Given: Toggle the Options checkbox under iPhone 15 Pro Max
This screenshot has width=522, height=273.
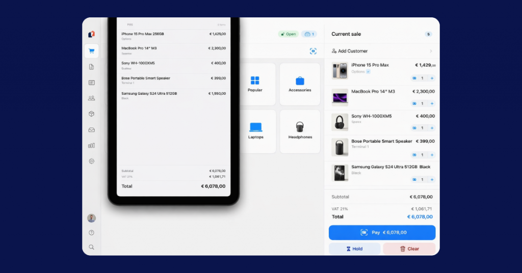Looking at the screenshot, I should click(368, 72).
